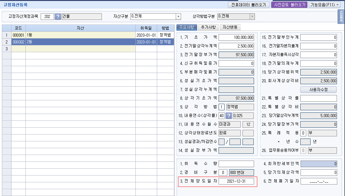Switch to the 주요사항 tab
The height and width of the screenshot is (196, 345).
(187, 27)
